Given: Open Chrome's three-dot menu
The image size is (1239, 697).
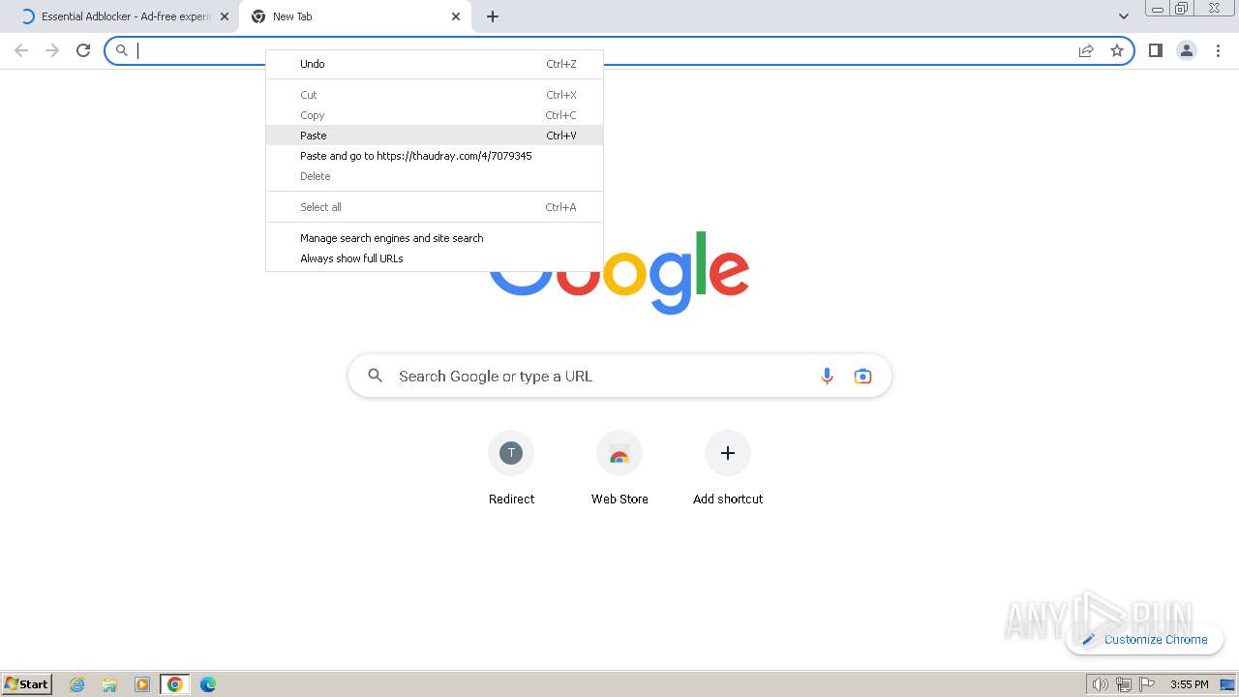Looking at the screenshot, I should 1218,50.
